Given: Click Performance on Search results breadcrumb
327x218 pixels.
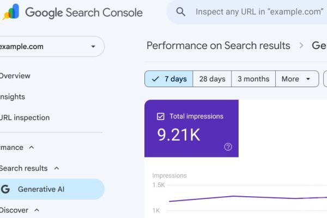Looking at the screenshot, I should [219, 45].
